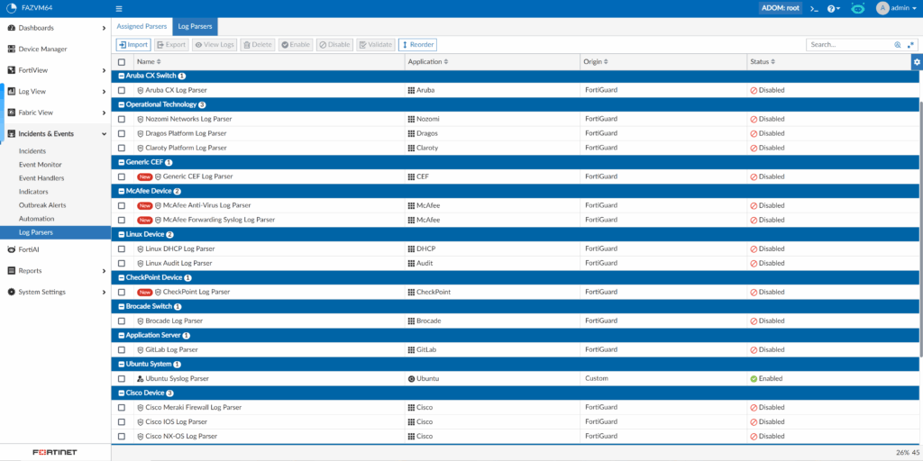923x461 pixels.
Task: Open Event Handlers in sidebar
Action: click(x=41, y=178)
